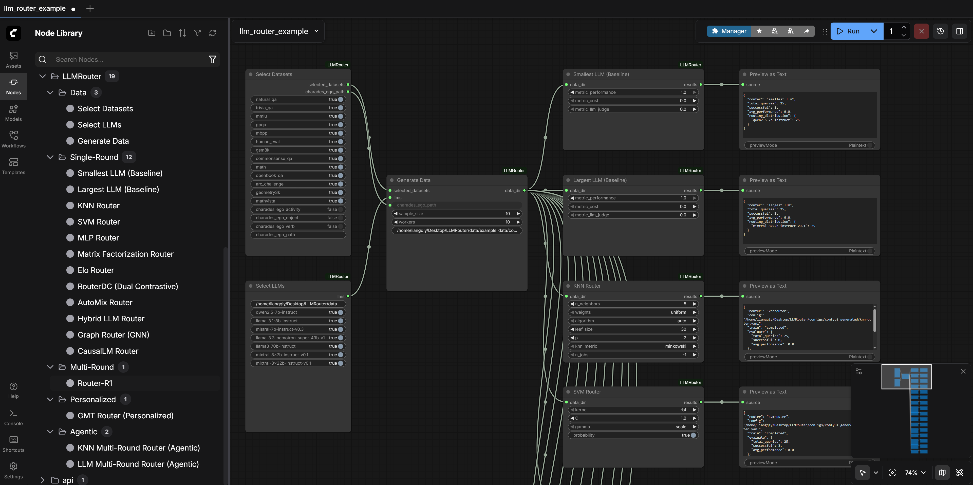Select the Matrix Factorization Router node item
Screen dimensions: 973x485
[125, 254]
